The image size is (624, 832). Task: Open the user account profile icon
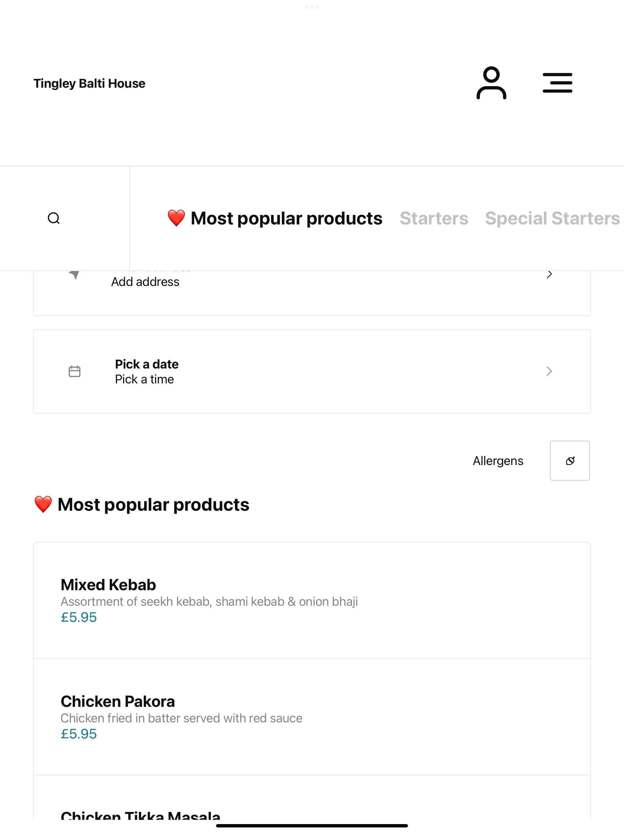[491, 83]
